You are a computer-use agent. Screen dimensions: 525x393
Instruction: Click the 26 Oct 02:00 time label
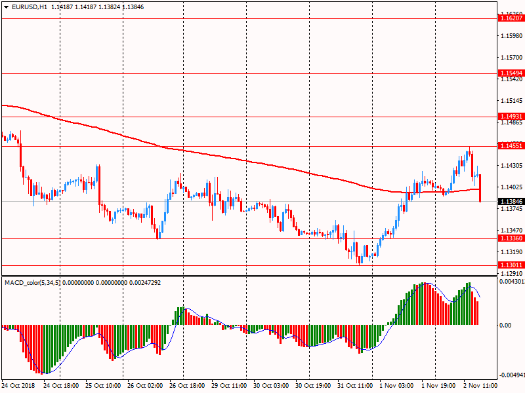[x=145, y=385]
